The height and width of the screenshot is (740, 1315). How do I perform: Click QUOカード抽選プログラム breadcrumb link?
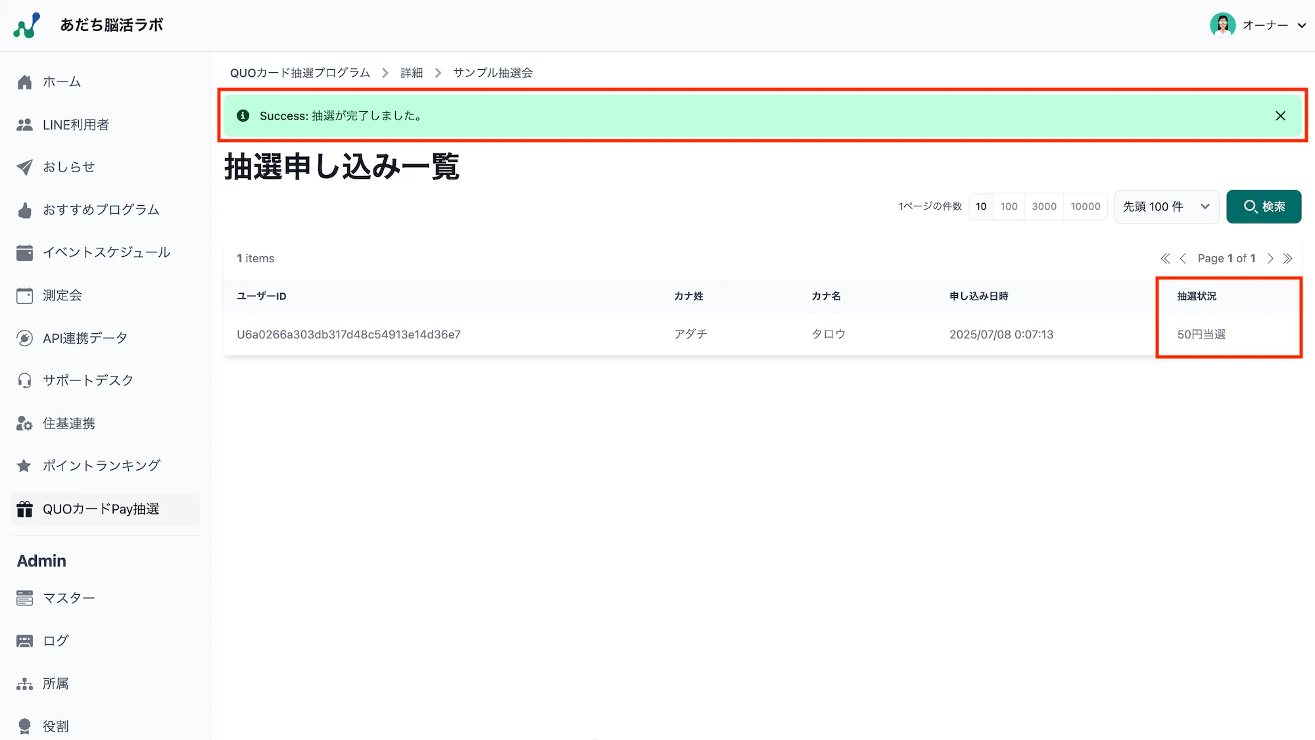[300, 73]
